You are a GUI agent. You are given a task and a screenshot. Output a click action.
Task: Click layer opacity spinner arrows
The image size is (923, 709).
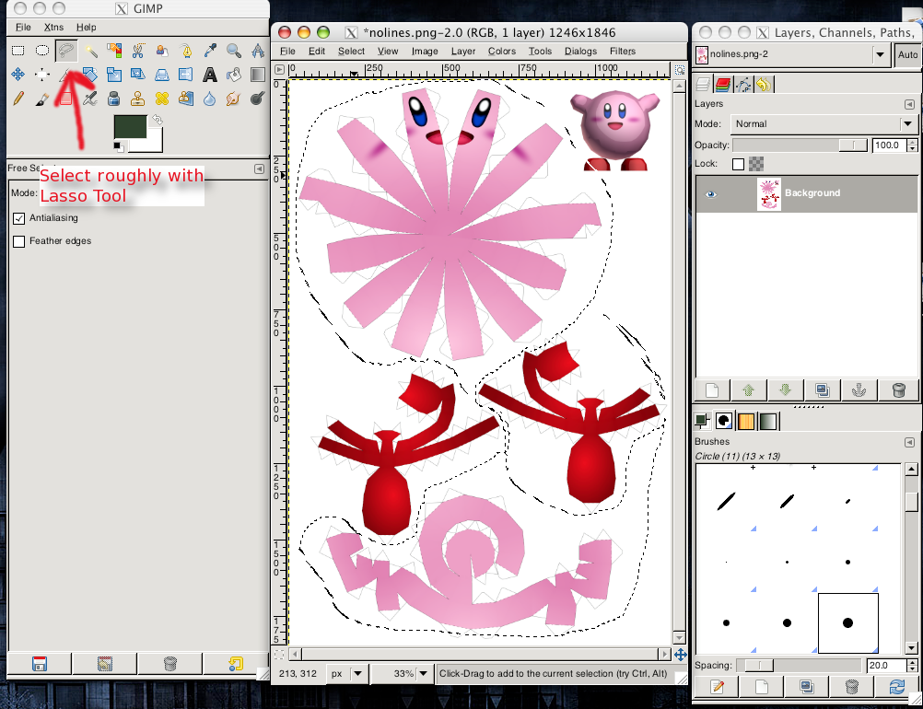(x=912, y=145)
